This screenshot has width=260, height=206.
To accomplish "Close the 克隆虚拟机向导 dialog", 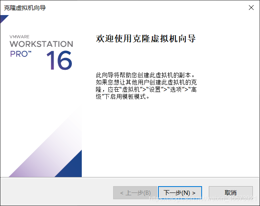I will [251, 8].
